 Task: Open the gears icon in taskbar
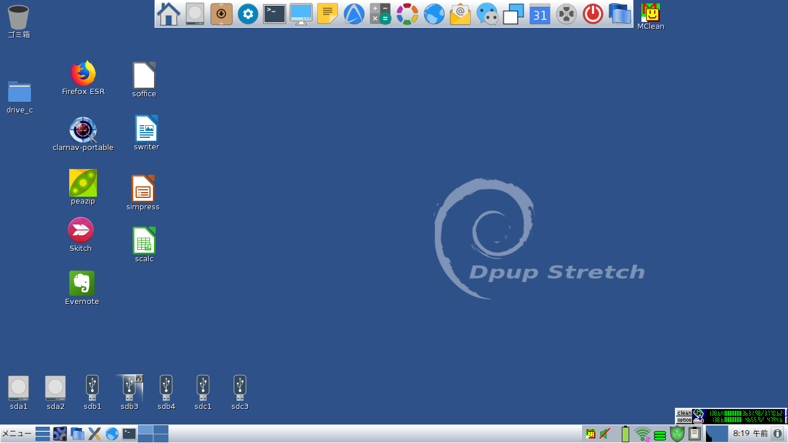[60, 434]
